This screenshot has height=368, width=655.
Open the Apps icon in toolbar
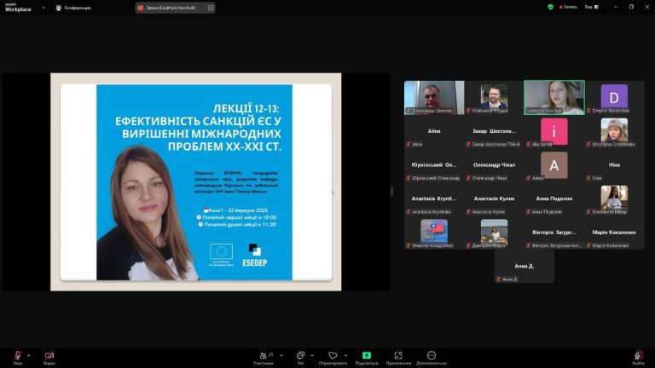pyautogui.click(x=398, y=356)
